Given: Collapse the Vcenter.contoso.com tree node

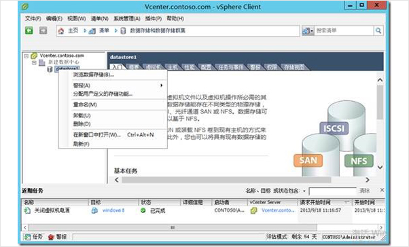Looking at the screenshot, I should click(26, 56).
